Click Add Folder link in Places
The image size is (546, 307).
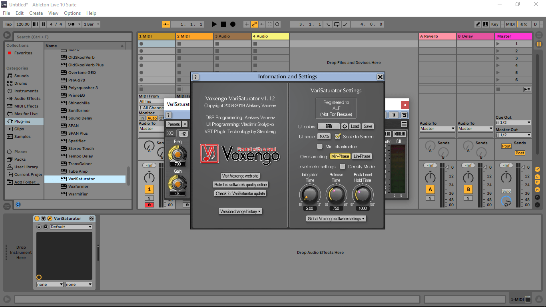[x=27, y=182]
